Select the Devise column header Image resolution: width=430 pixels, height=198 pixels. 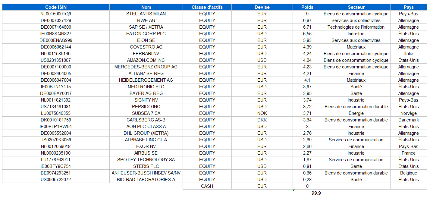262,7
